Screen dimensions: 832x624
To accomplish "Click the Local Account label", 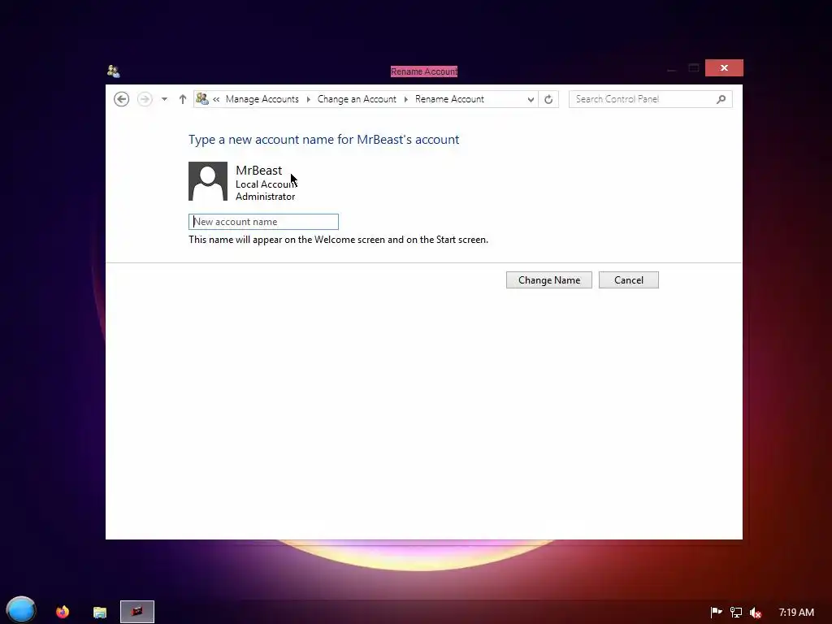I will pyautogui.click(x=266, y=184).
